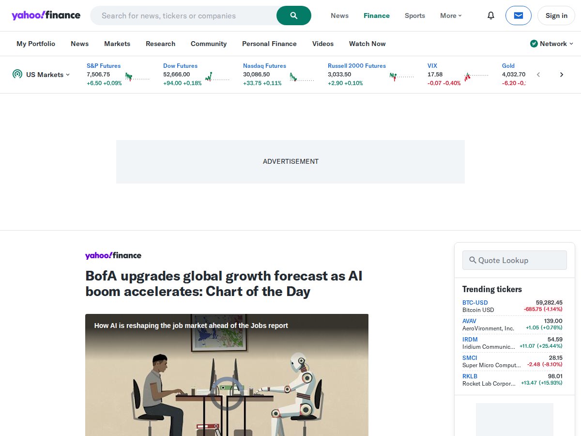The width and height of the screenshot is (581, 436).
Task: Open the S&P Futures quote link
Action: pos(104,66)
